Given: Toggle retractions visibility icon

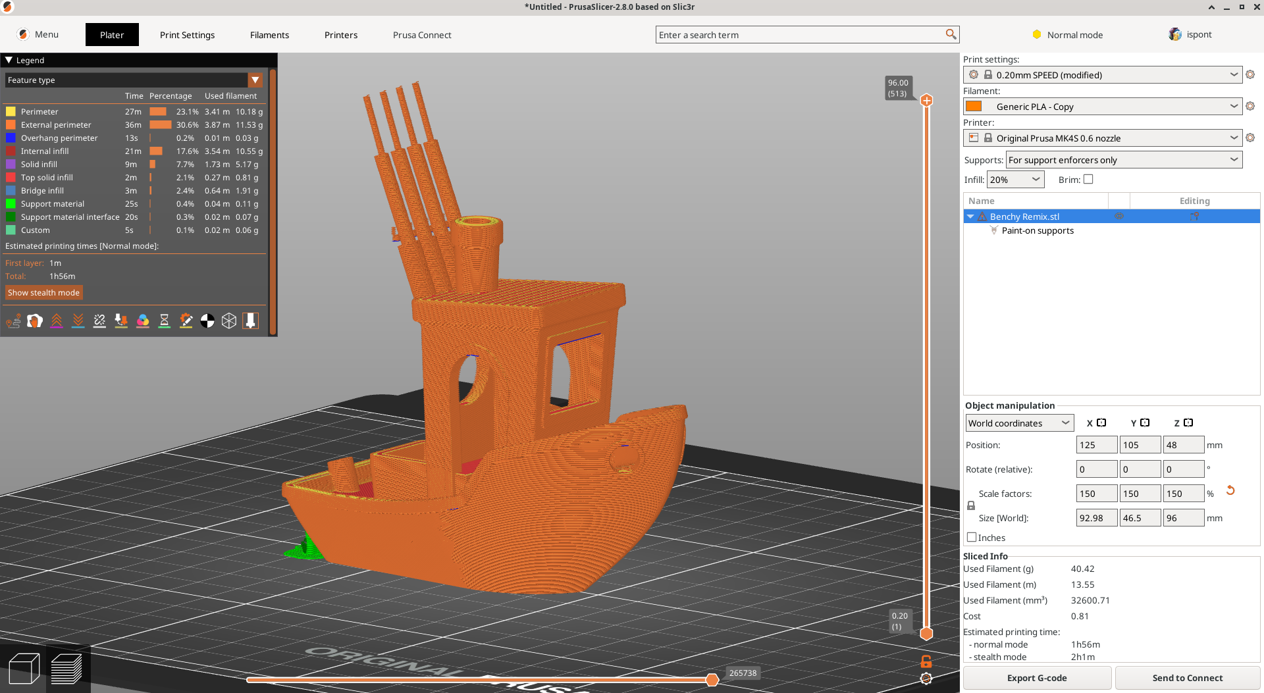Looking at the screenshot, I should click(57, 321).
